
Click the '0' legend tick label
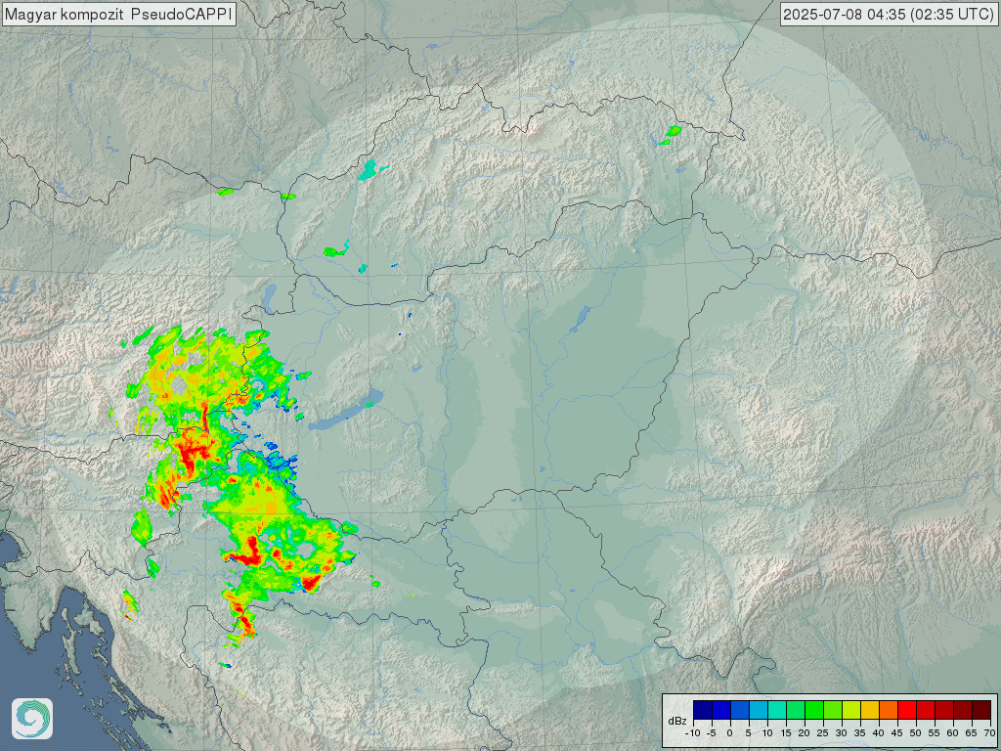[x=730, y=733]
